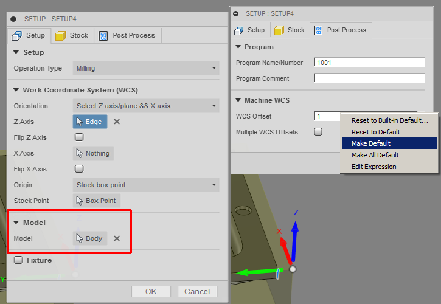Choose Edit Expression menu item

pos(389,167)
